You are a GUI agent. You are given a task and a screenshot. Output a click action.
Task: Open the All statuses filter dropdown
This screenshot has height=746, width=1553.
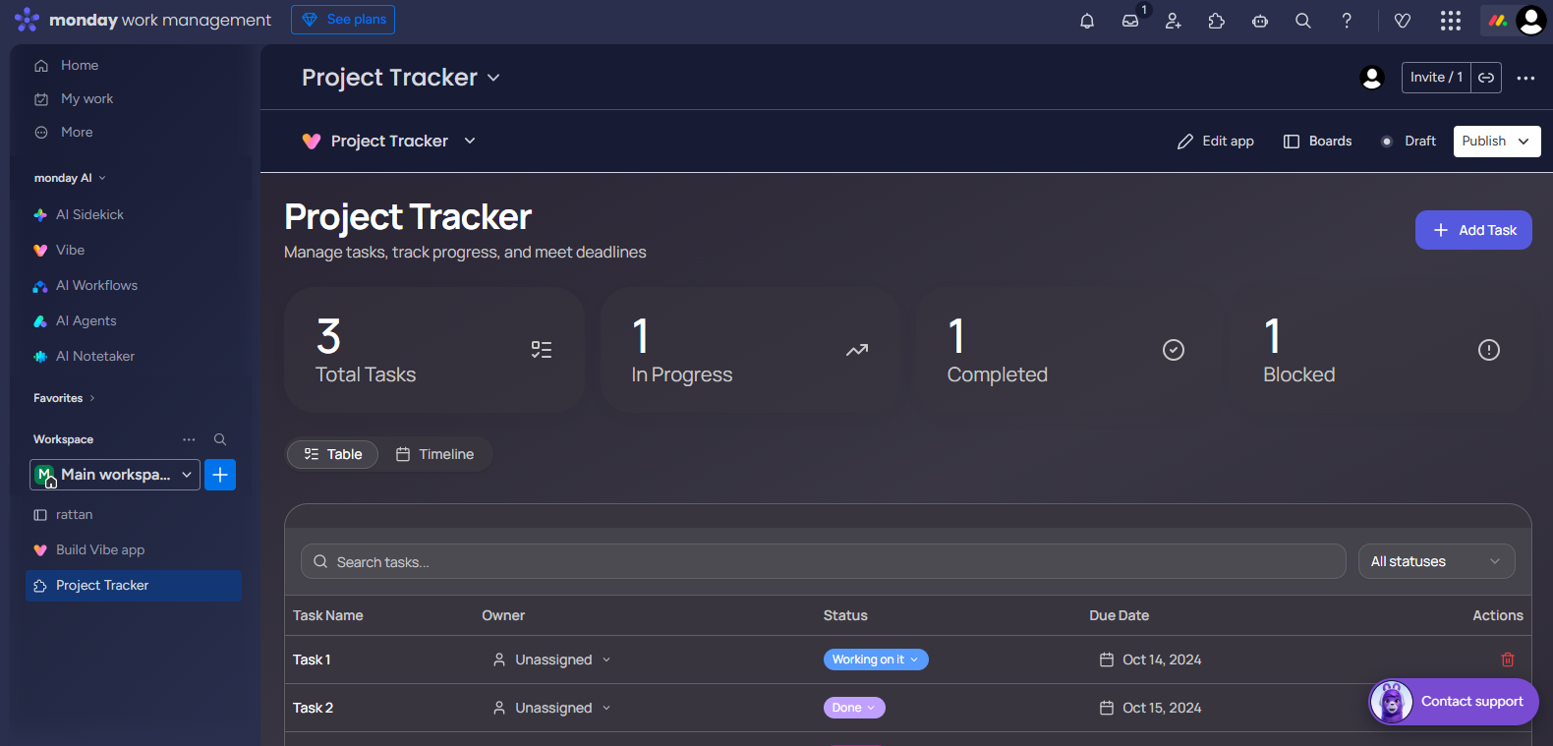(1437, 561)
